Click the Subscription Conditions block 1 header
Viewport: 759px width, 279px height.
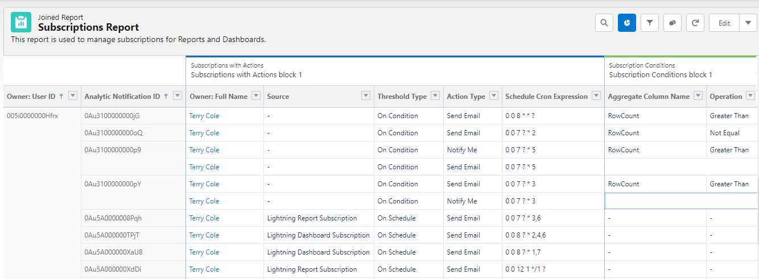pos(660,74)
